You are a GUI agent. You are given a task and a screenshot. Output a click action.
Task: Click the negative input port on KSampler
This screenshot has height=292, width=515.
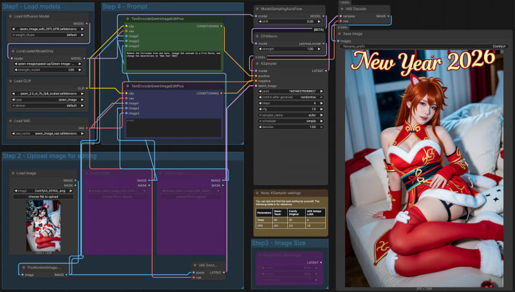coord(256,80)
